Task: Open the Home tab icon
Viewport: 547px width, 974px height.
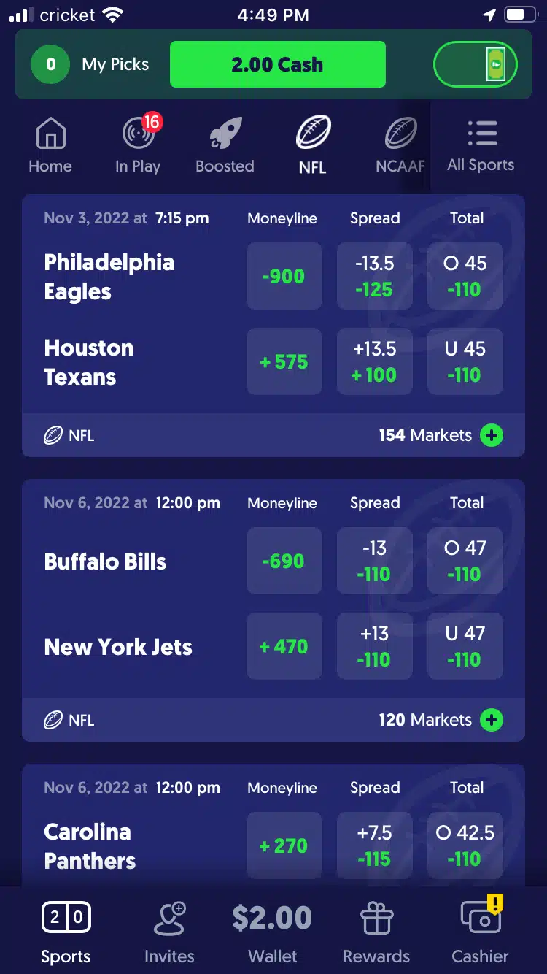Action: point(50,134)
